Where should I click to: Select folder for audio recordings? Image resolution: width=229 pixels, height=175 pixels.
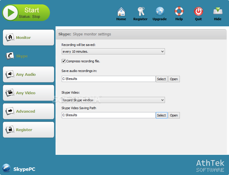click(x=161, y=79)
